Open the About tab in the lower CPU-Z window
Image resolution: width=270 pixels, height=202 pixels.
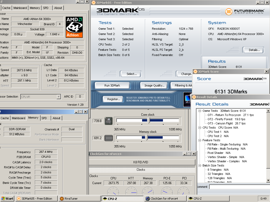56,118
